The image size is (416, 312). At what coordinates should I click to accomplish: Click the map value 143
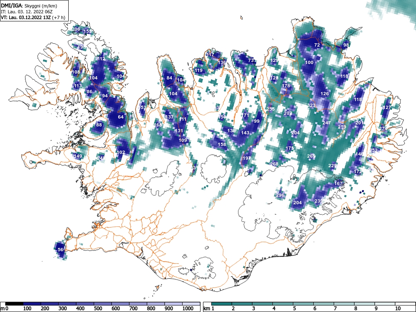245,133
